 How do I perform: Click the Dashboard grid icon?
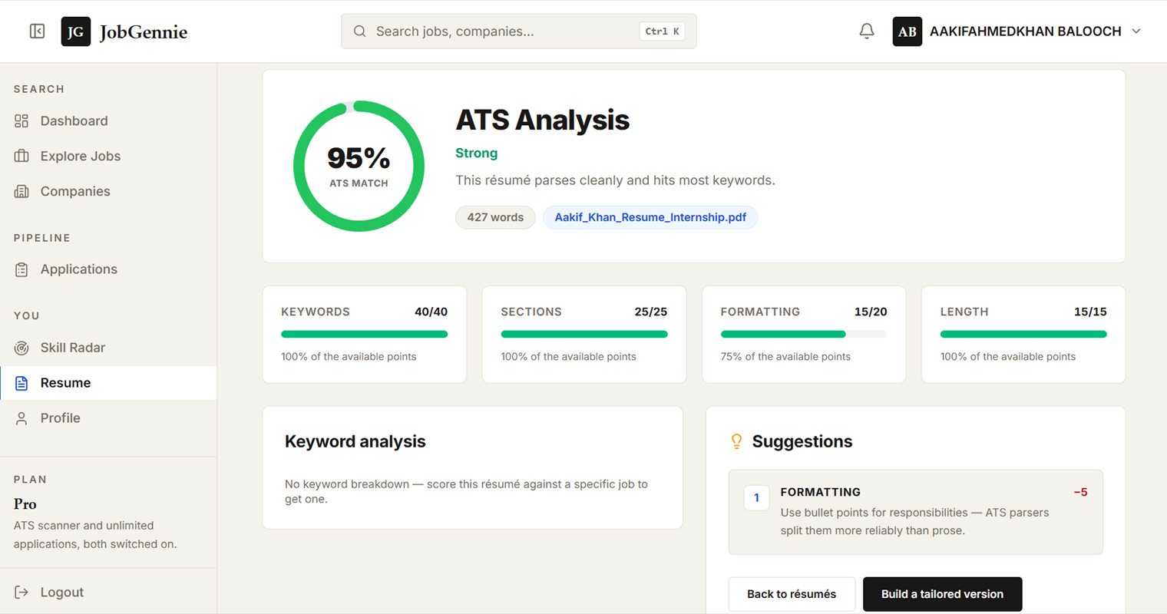(21, 120)
